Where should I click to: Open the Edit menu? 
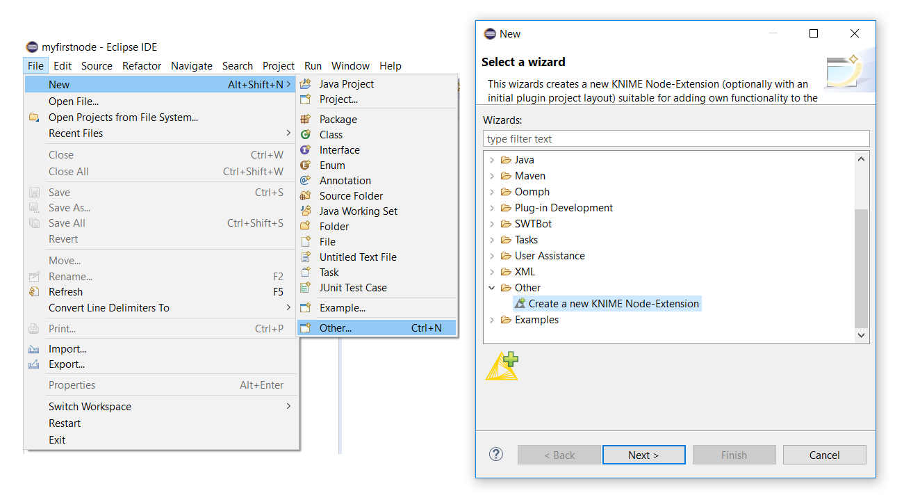(x=63, y=66)
